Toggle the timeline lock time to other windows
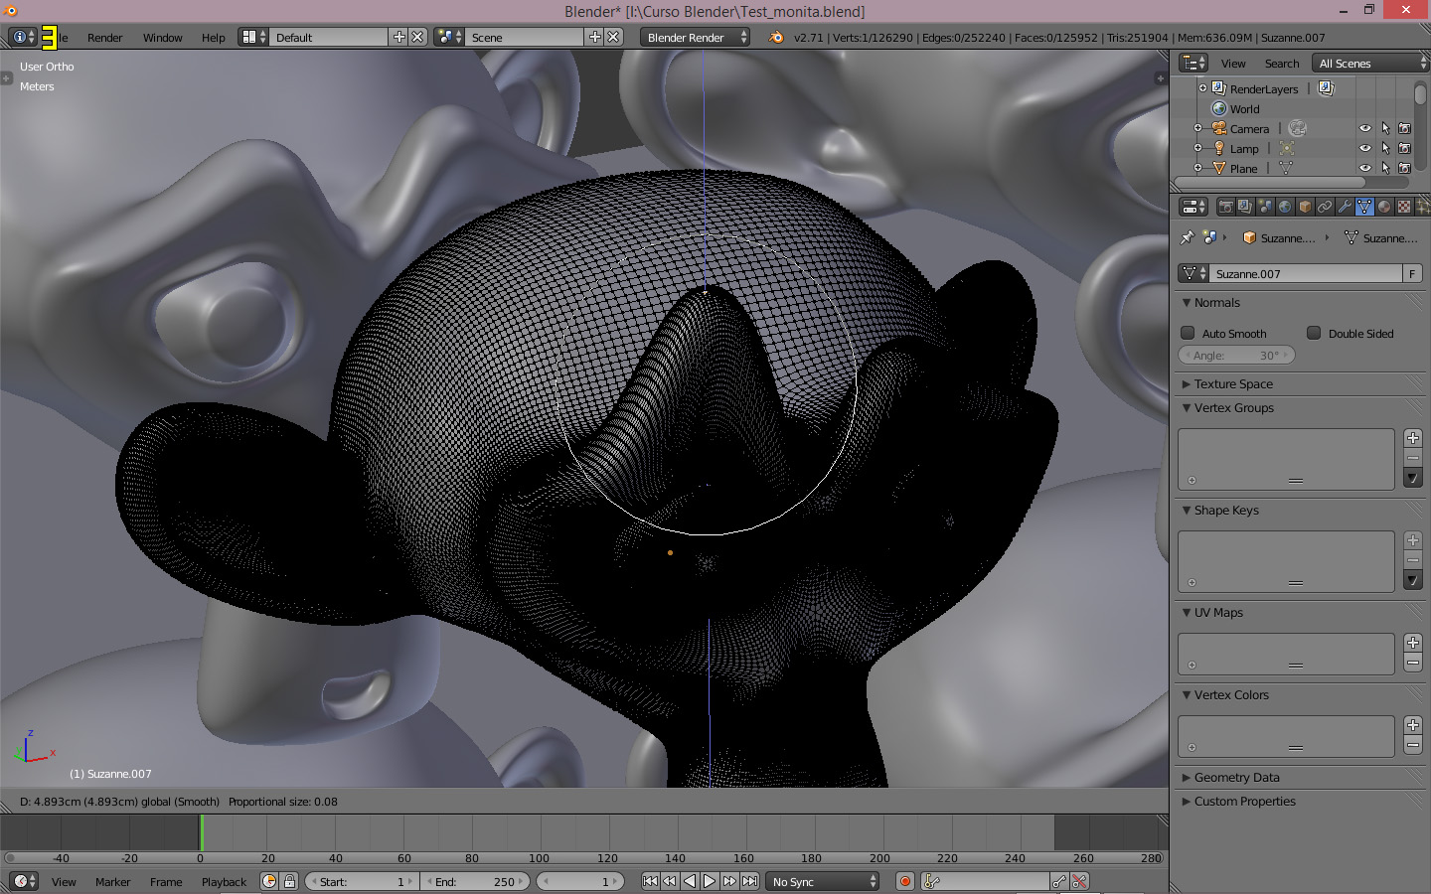Screen dimensions: 1431x894 [x=289, y=881]
